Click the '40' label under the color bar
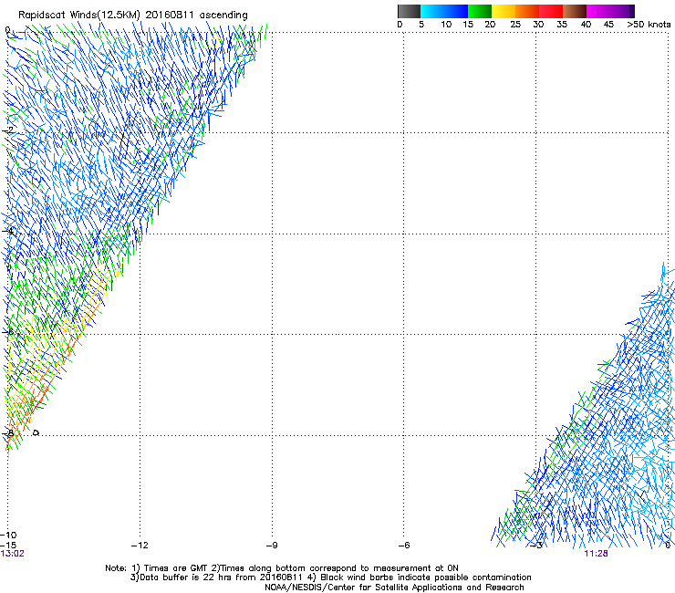 [586, 24]
